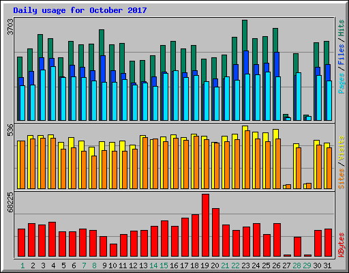Click day 23 on the x-axis

pos(245,265)
